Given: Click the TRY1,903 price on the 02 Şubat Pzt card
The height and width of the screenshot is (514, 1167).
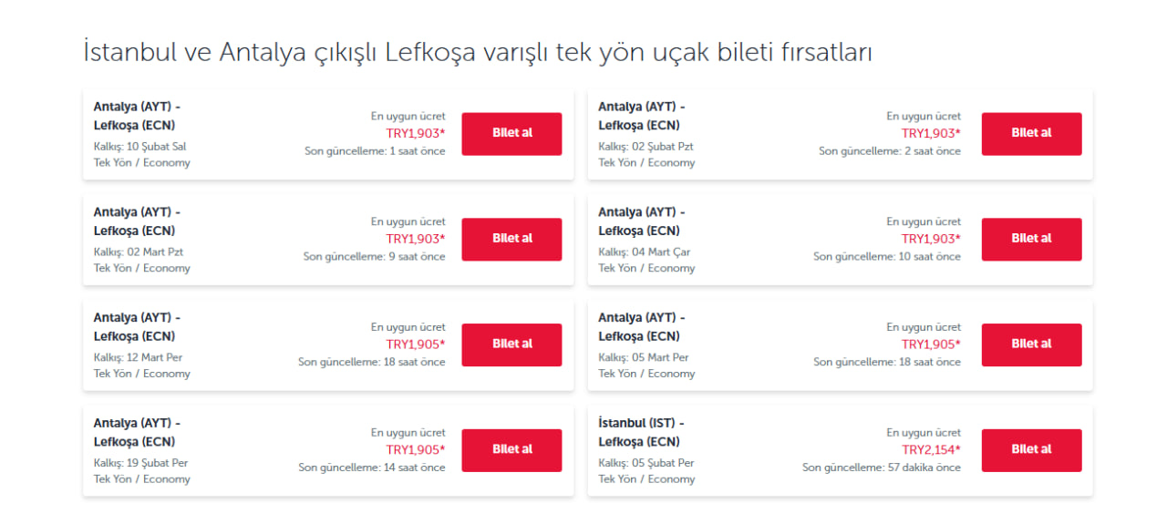Looking at the screenshot, I should coord(931,134).
